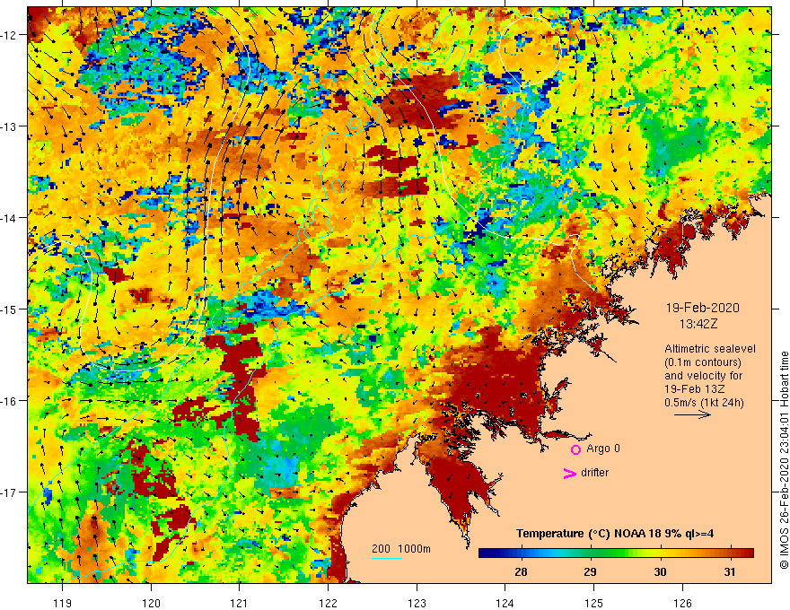Viewport: 790px width, 610px height.
Task: Click the longitude label 125
Action: [x=594, y=603]
